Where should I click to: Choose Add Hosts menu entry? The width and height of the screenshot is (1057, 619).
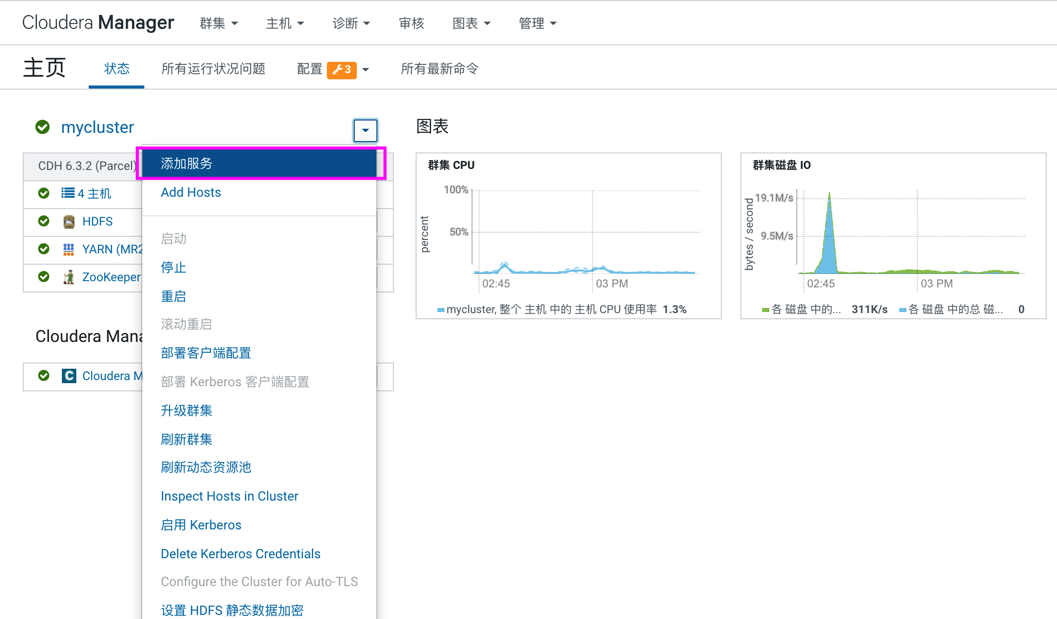(191, 193)
